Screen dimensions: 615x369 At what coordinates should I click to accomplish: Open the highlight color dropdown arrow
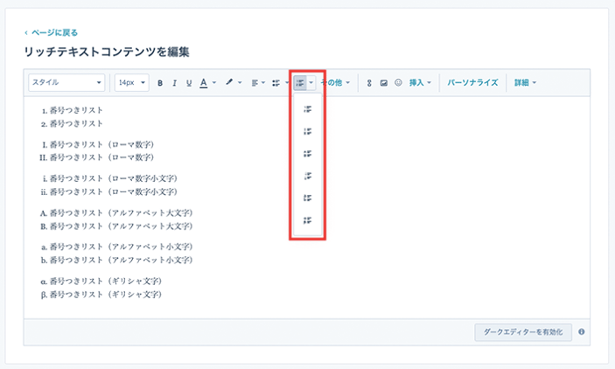240,83
